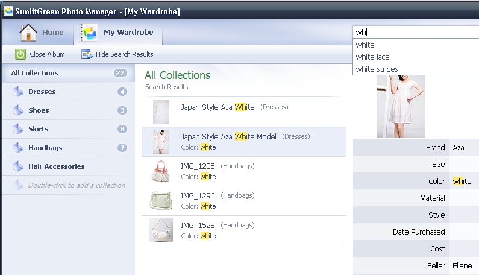Select the IMG_1205 handbag result
Screen dimensions: 479x275
click(244, 171)
